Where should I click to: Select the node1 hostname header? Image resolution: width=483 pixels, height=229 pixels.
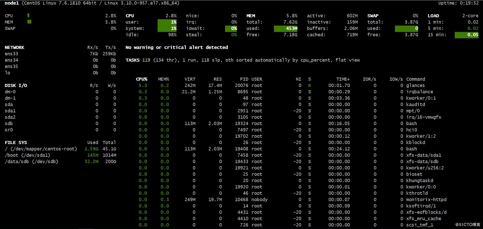pyautogui.click(x=12, y=3)
